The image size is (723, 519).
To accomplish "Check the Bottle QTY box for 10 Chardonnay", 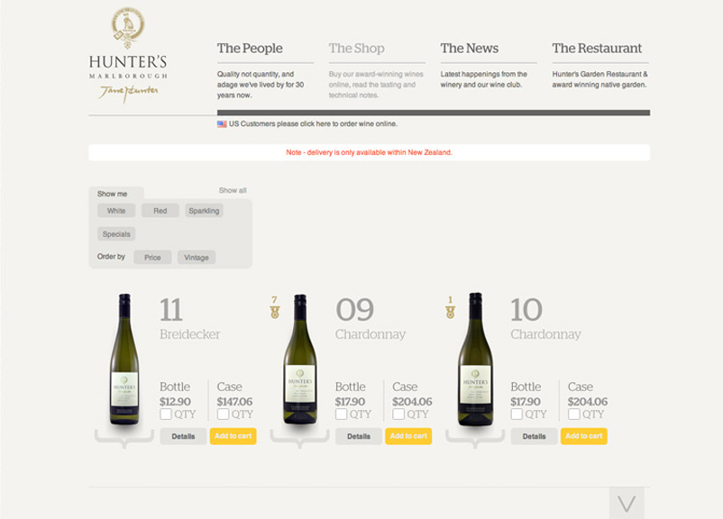I will coord(517,414).
